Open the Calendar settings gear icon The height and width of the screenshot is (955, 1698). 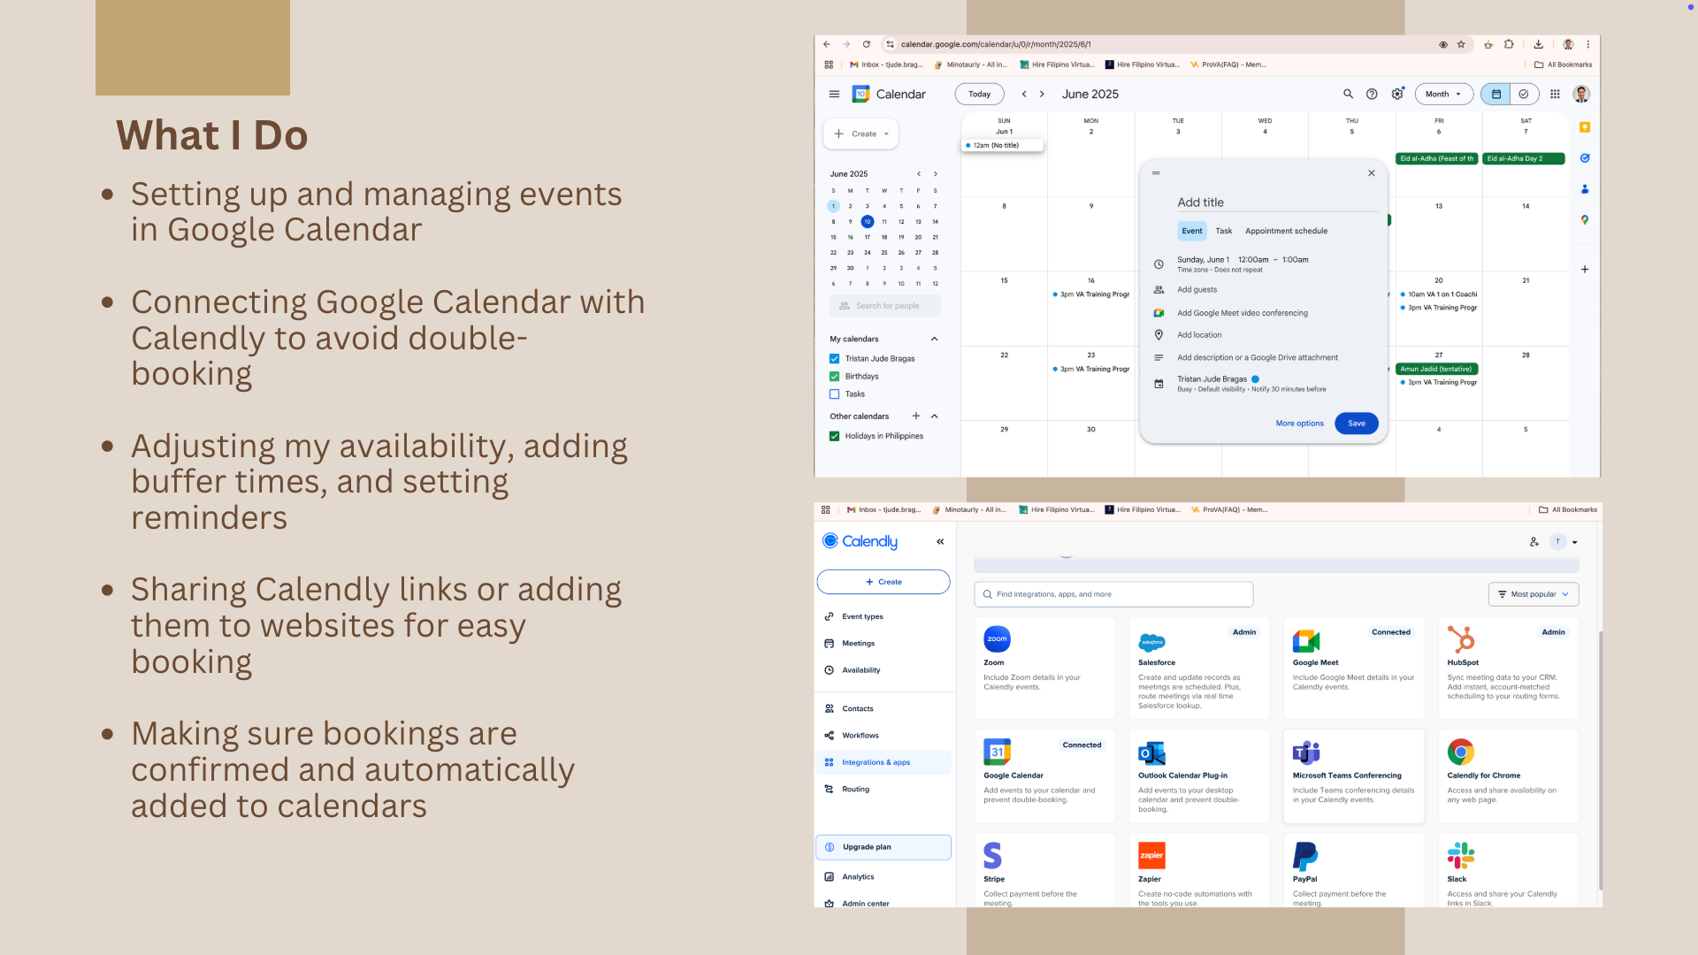coord(1397,94)
